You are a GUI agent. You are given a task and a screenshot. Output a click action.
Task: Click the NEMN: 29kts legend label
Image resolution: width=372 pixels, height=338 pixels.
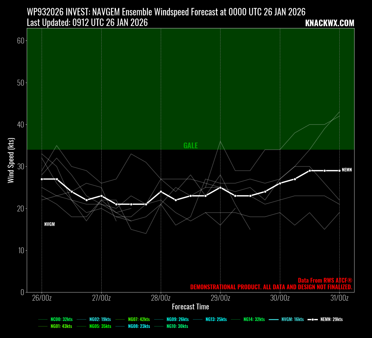331,319
